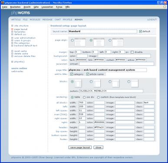The image size is (168, 163).
Task: Click the custom blocks input field
Action: pos(111,91)
